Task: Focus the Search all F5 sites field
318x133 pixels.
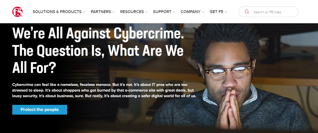Action: click(x=268, y=12)
